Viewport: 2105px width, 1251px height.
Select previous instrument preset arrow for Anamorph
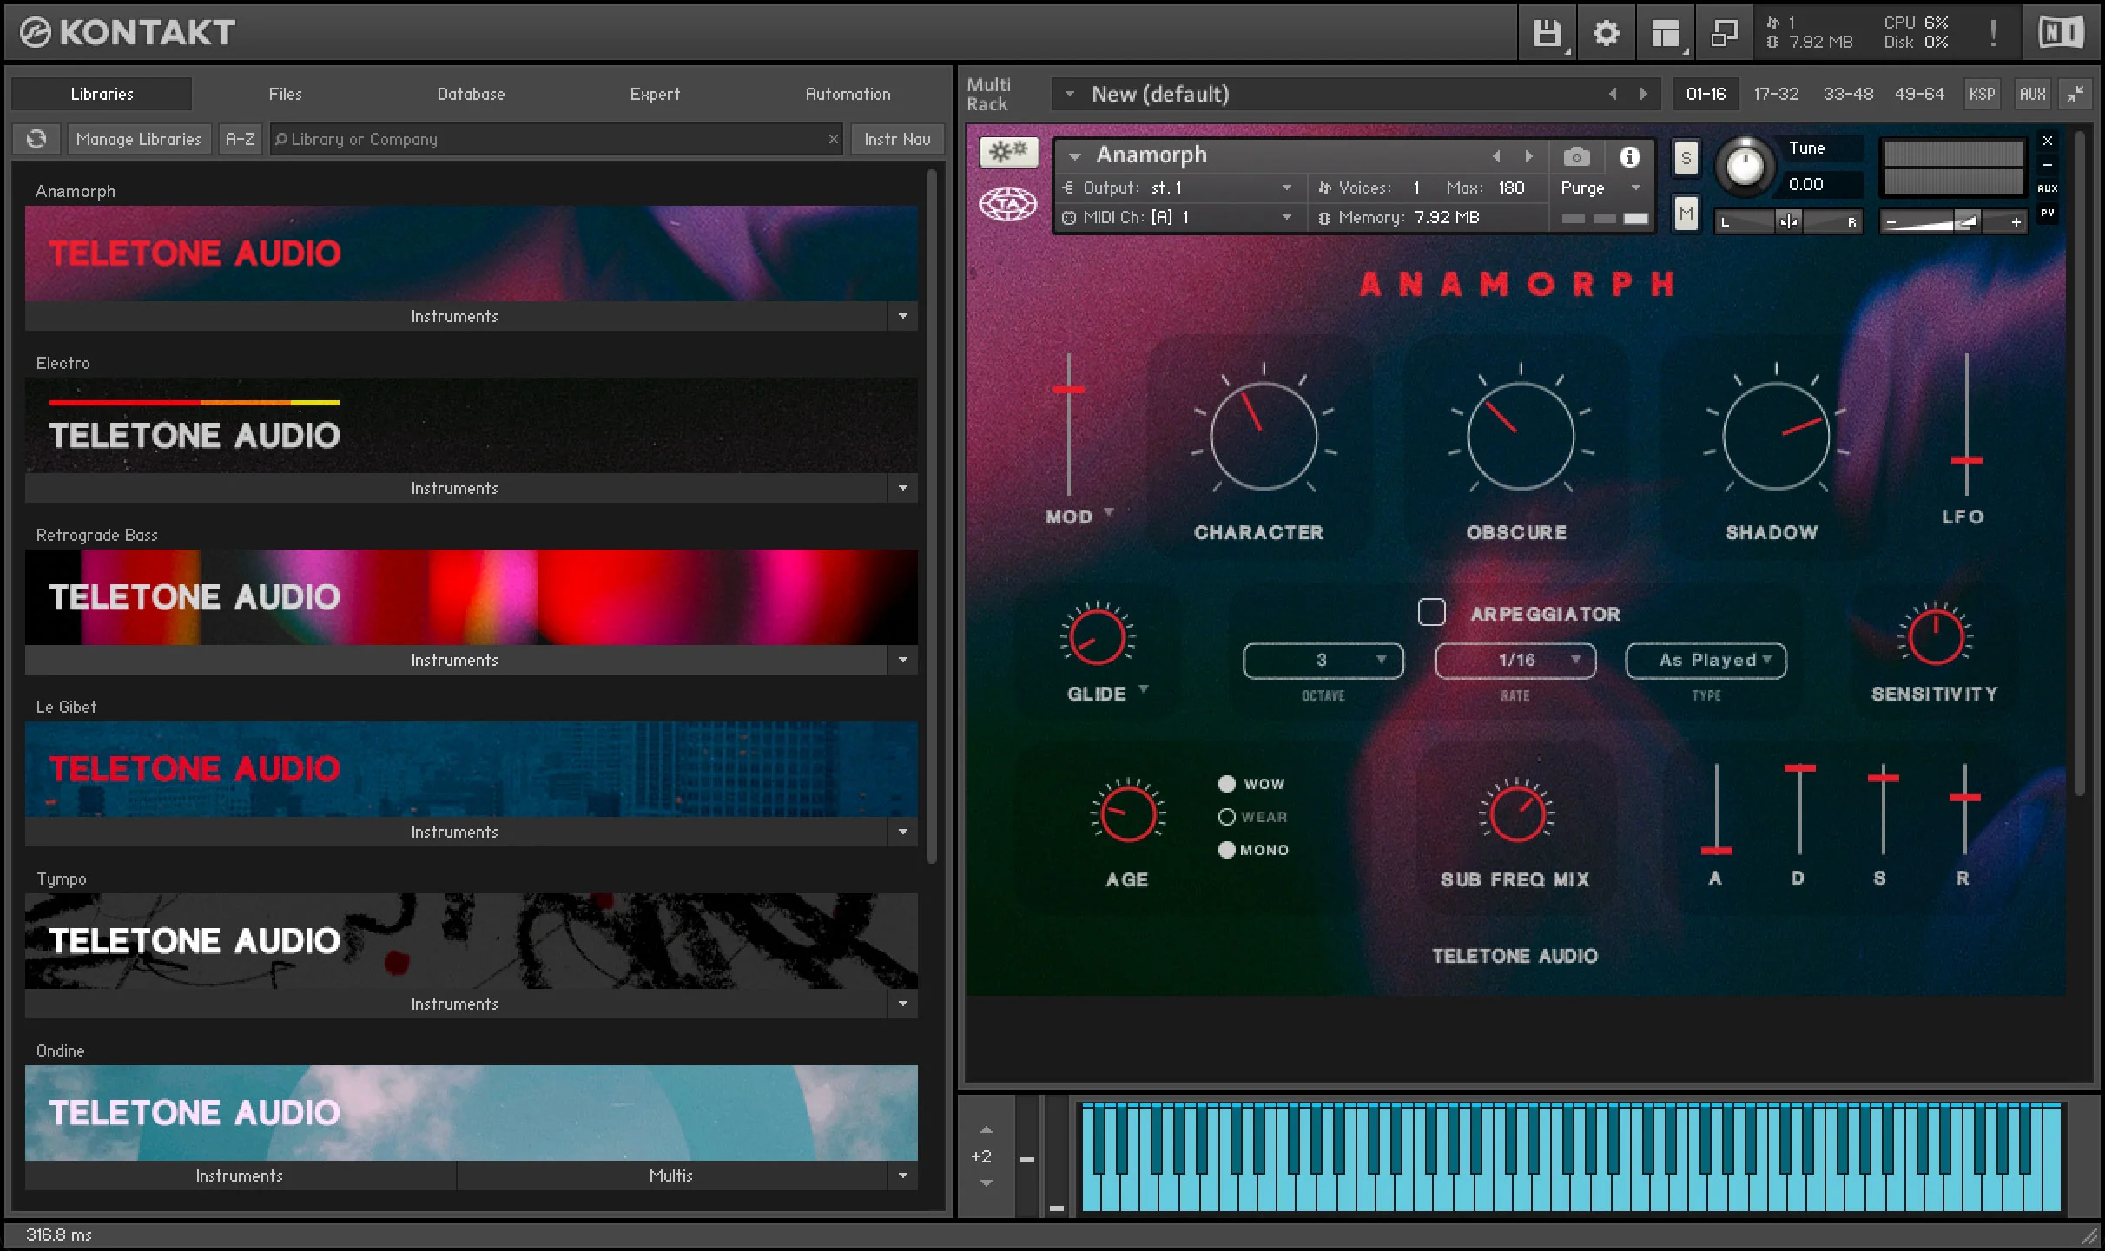coord(1496,156)
